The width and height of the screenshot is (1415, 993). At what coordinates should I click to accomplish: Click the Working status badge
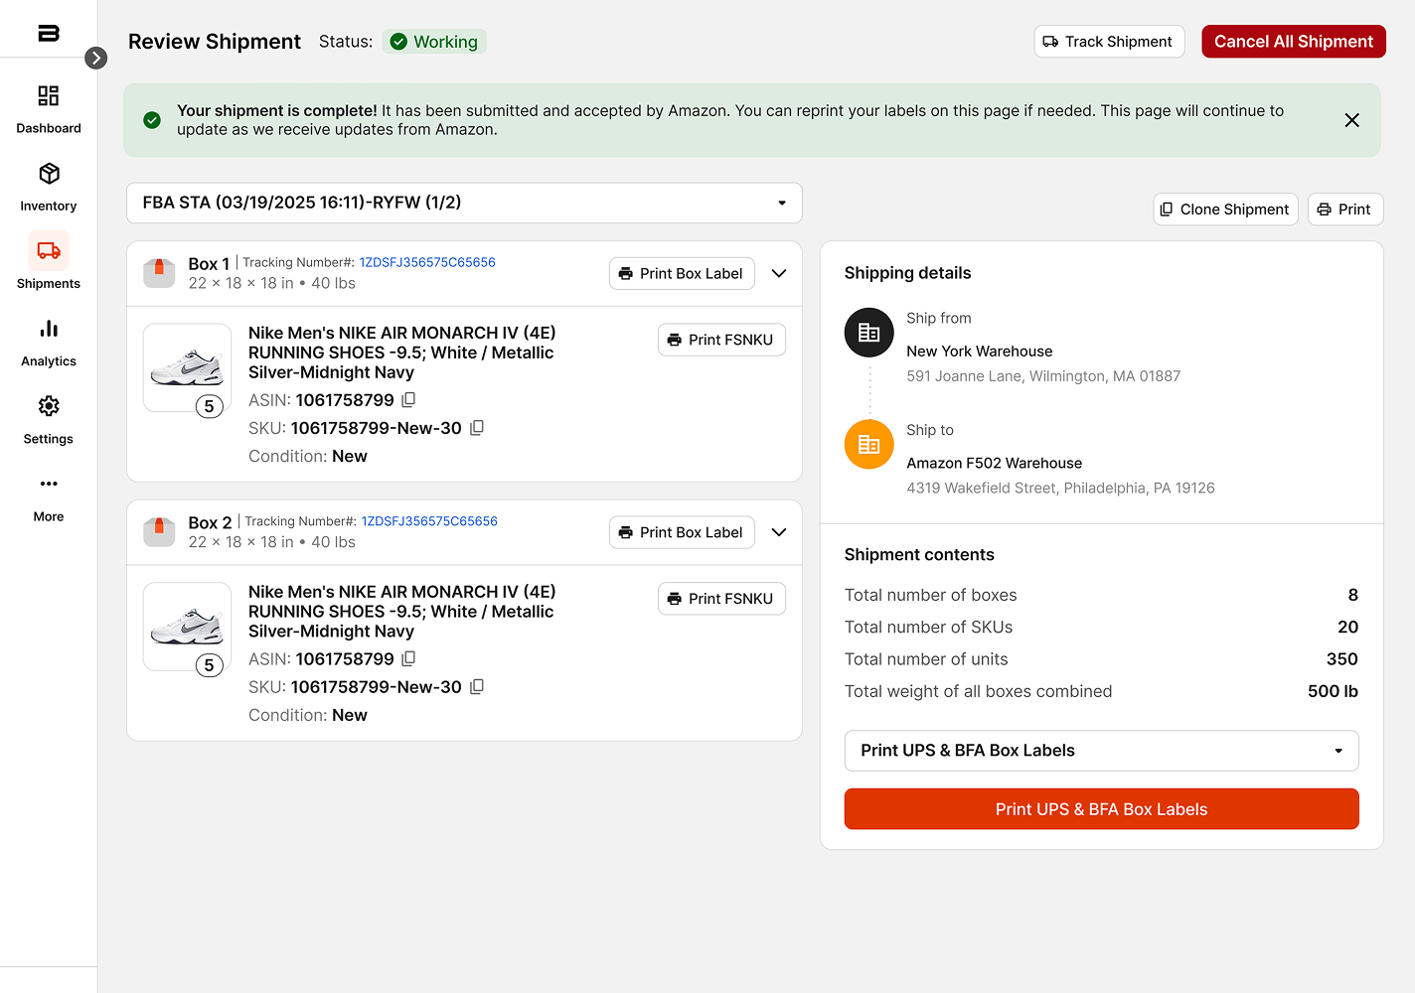[434, 42]
